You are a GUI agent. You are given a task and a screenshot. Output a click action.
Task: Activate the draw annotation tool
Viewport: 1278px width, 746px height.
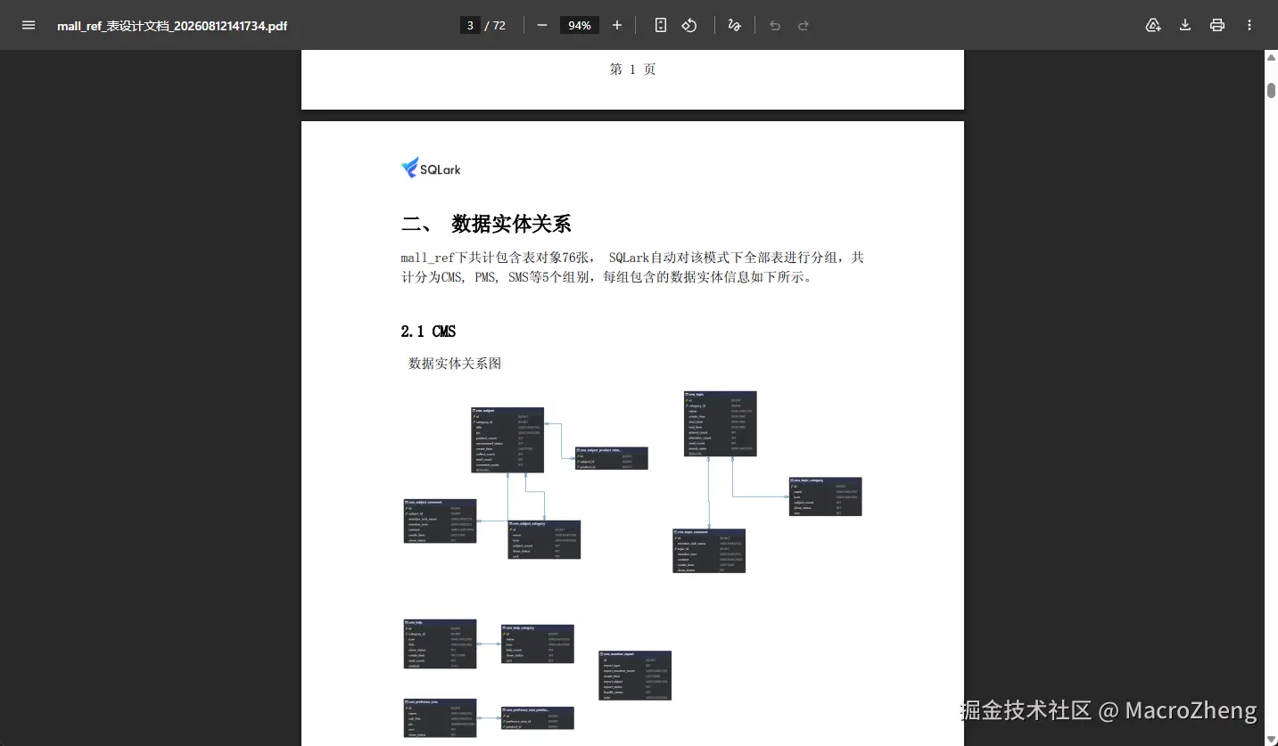pos(734,25)
